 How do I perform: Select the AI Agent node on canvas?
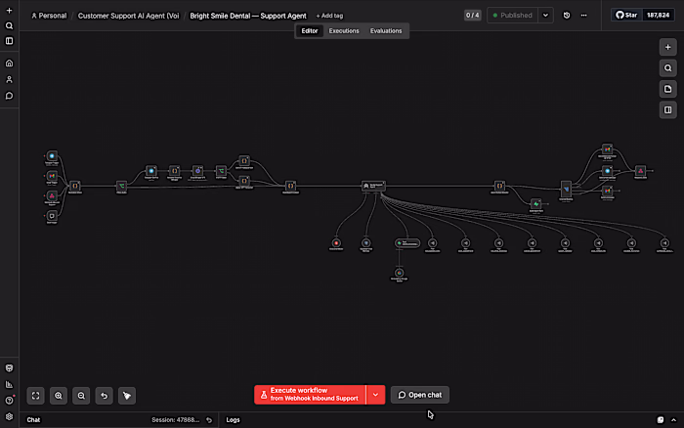click(373, 186)
